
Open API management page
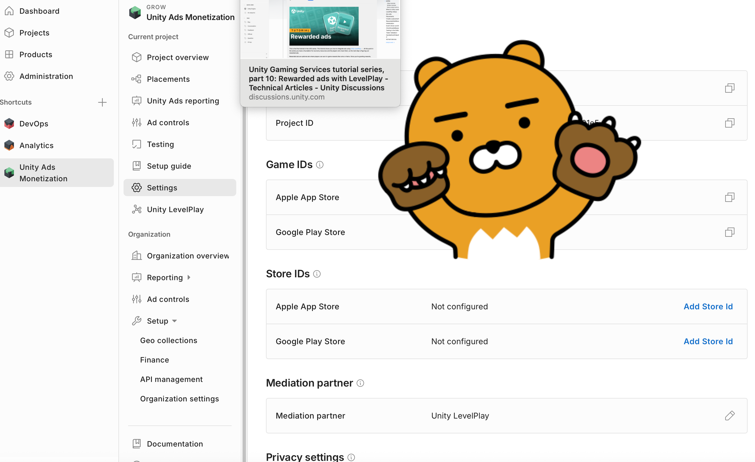click(171, 379)
